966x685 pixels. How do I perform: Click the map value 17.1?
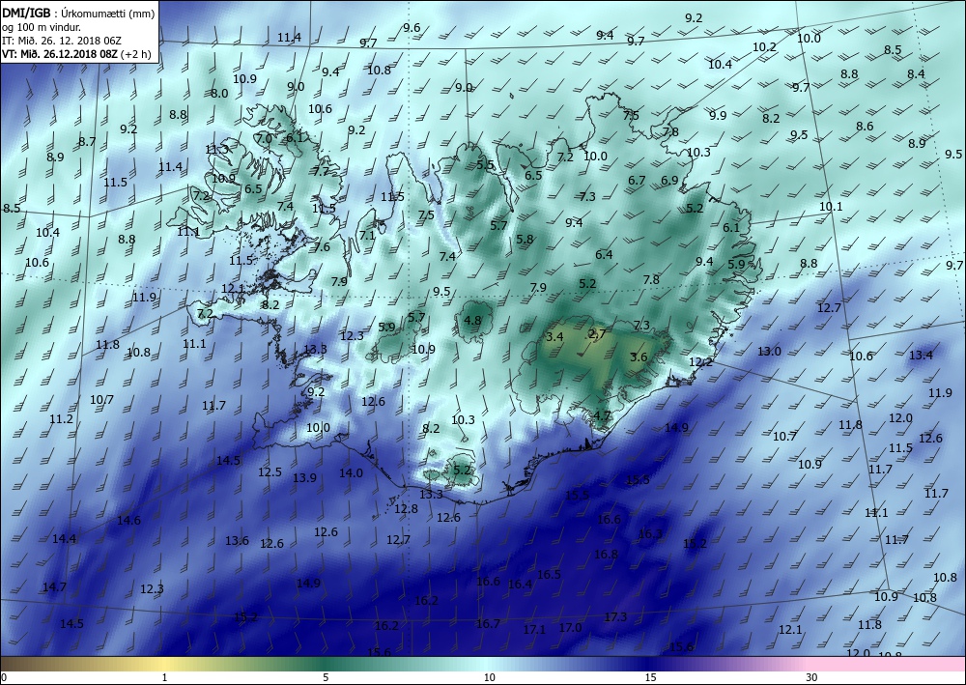tap(534, 630)
